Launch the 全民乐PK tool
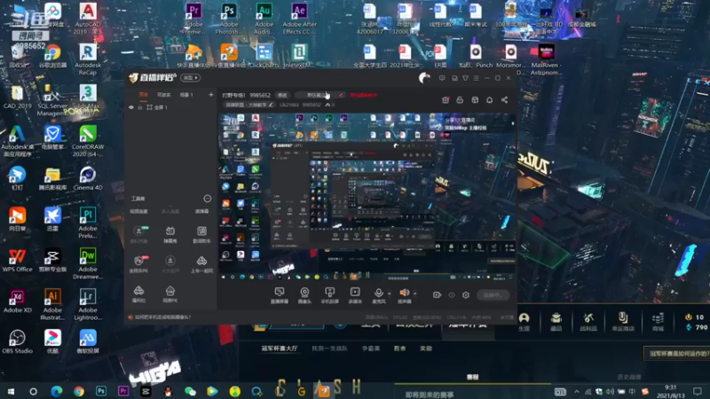Image resolution: width=710 pixels, height=399 pixels. pos(138,264)
